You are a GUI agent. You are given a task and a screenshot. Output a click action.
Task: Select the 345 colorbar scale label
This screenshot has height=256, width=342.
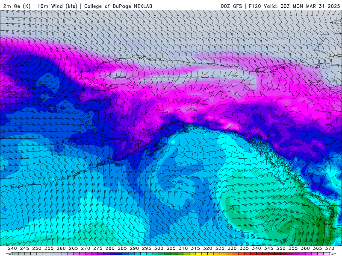(269, 248)
